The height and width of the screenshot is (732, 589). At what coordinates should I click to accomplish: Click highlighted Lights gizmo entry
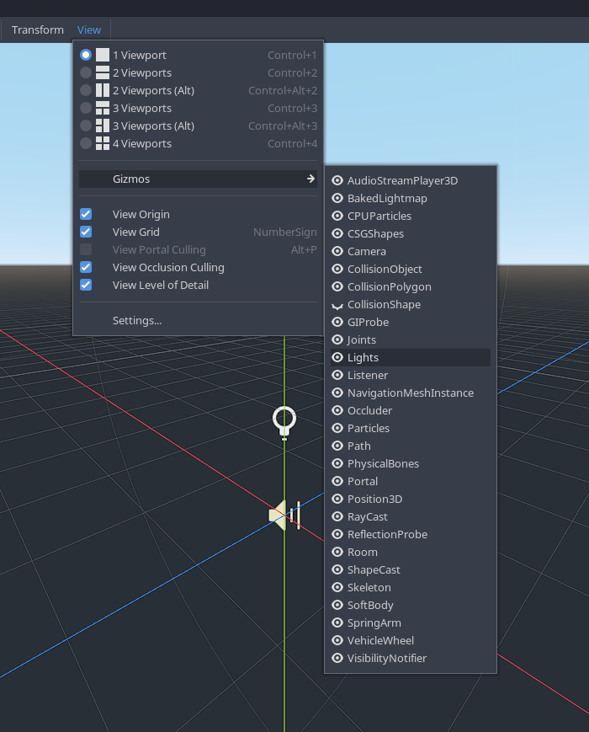(x=411, y=358)
